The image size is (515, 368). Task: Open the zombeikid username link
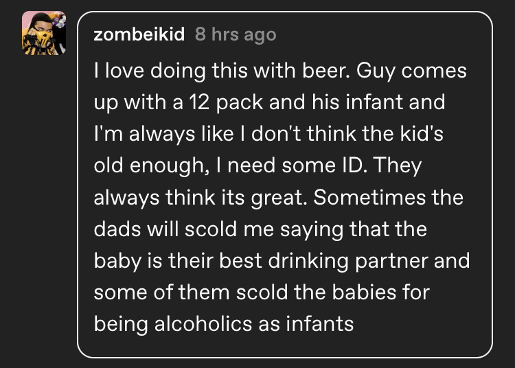click(139, 35)
